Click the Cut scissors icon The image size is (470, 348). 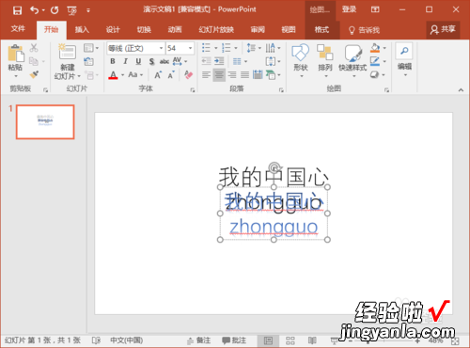(34, 48)
